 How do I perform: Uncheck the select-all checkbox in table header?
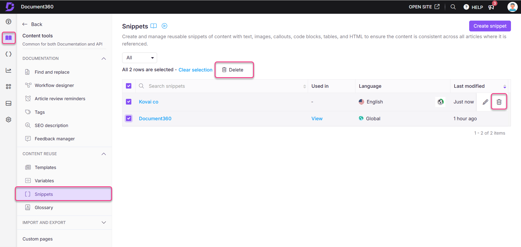[x=129, y=86]
